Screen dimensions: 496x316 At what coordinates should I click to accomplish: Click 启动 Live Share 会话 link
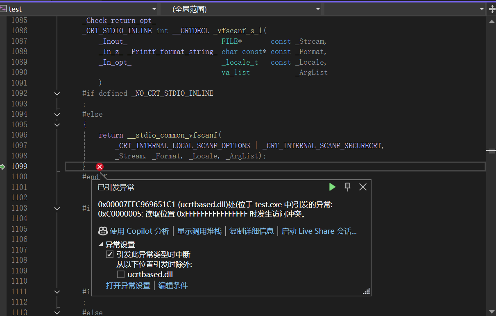319,231
